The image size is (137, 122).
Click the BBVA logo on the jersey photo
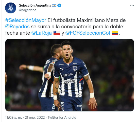[x=68, y=75]
